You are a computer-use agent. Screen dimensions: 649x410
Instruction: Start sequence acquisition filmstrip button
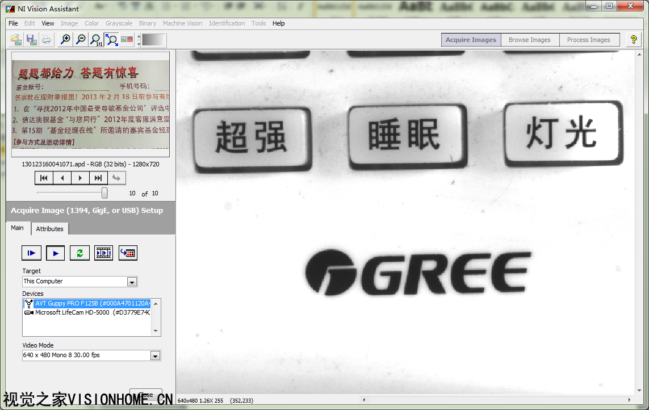click(103, 253)
